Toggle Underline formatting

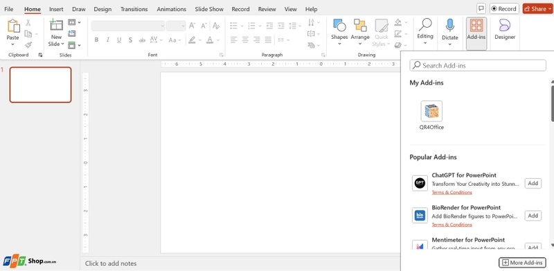tap(119, 40)
